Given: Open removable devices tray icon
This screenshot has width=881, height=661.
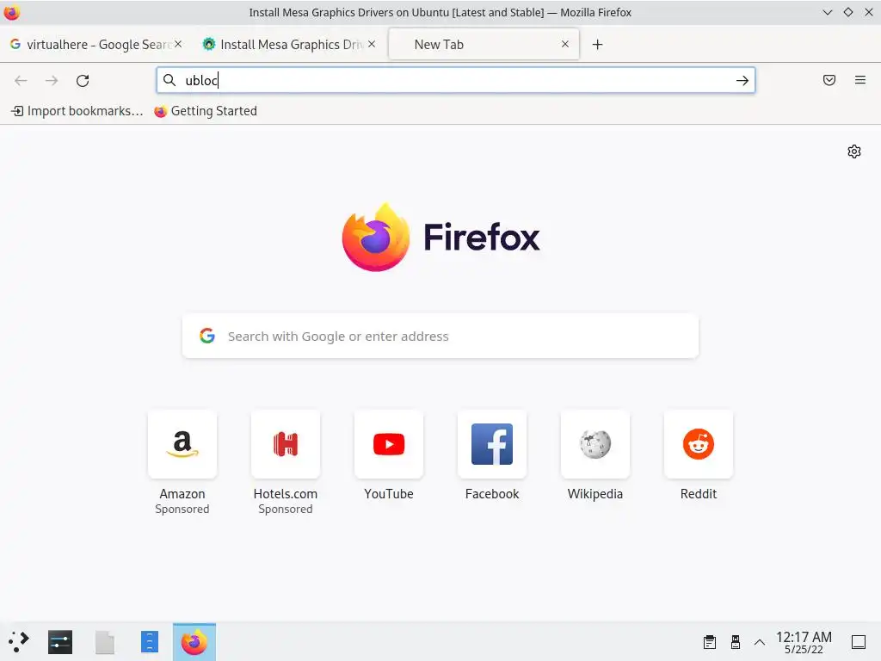Looking at the screenshot, I should tap(735, 642).
